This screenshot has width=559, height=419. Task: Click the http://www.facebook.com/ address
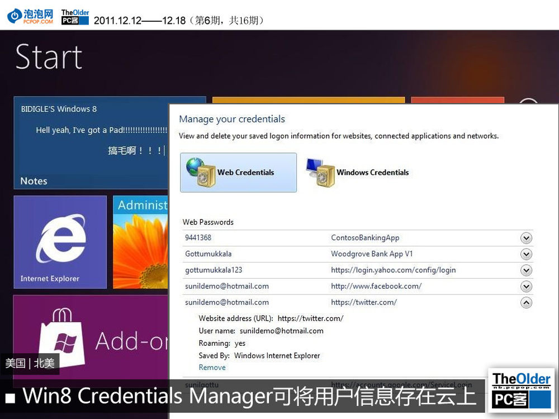tap(376, 286)
